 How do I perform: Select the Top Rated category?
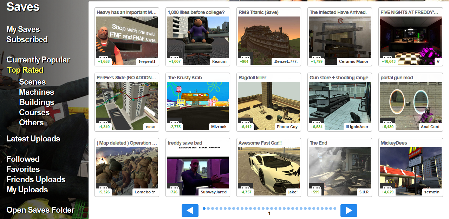(25, 70)
